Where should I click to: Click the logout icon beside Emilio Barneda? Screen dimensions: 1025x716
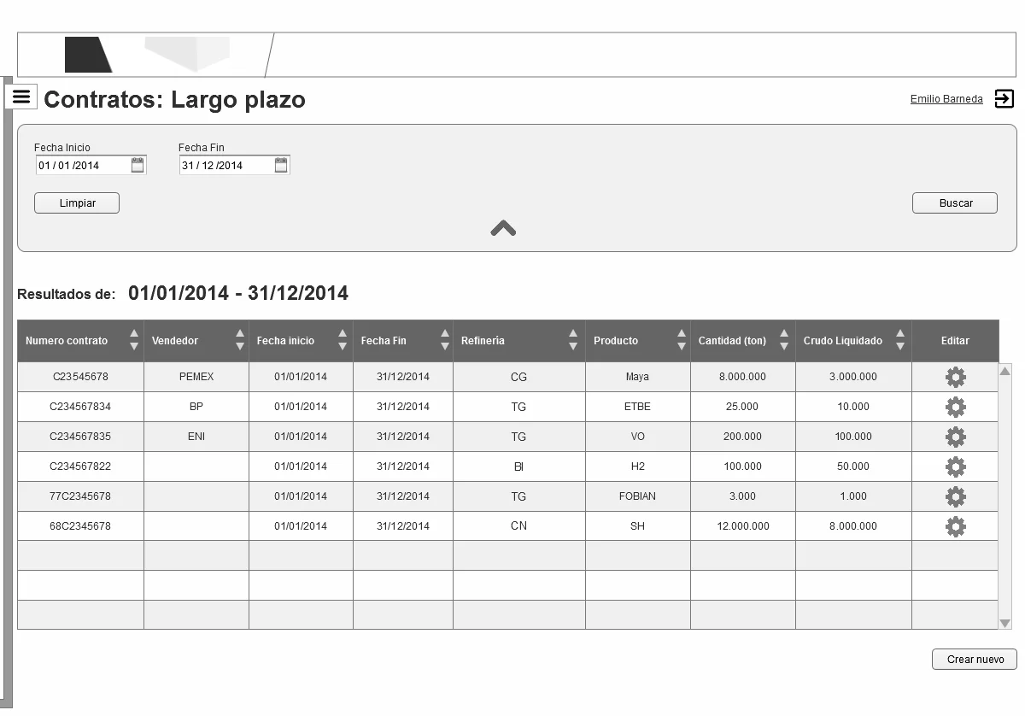[x=1004, y=99]
